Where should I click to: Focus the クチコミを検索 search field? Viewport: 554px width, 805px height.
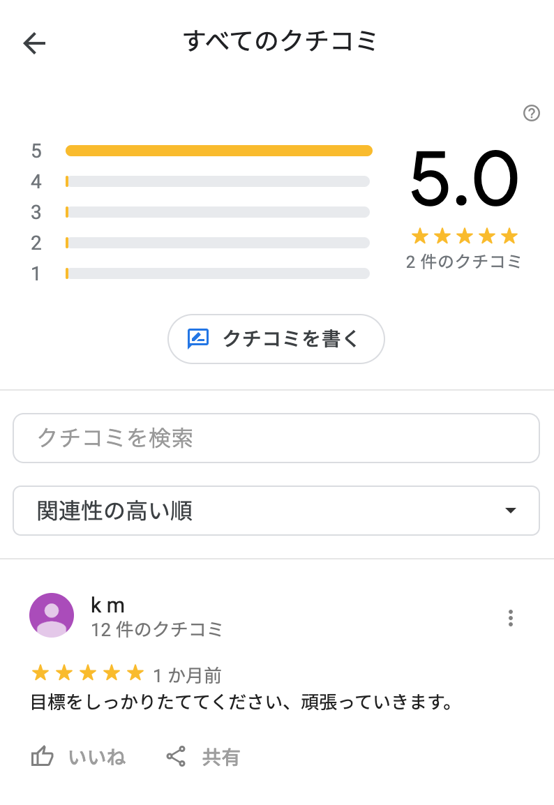coord(276,438)
